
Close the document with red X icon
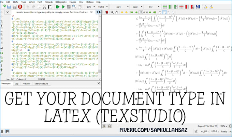[20, 7]
